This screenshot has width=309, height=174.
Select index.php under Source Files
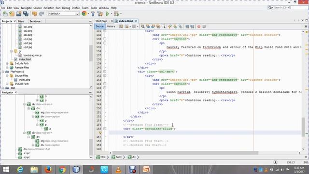click(x=25, y=80)
